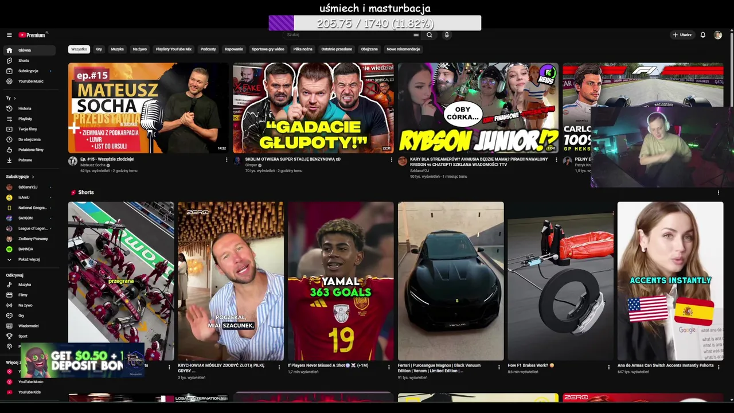Go to Główna home in sidebar
The height and width of the screenshot is (413, 734).
(x=30, y=50)
